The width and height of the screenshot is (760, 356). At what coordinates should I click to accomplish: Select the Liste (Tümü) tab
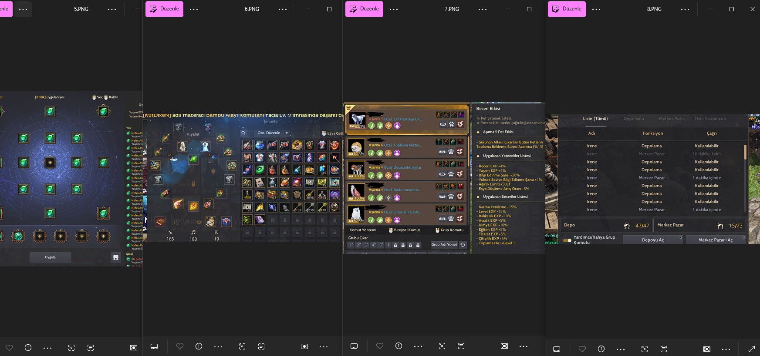click(595, 119)
